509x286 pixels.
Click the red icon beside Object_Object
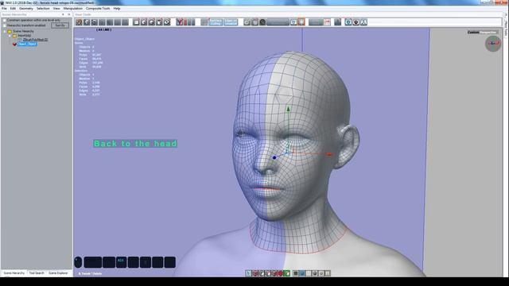pos(14,44)
